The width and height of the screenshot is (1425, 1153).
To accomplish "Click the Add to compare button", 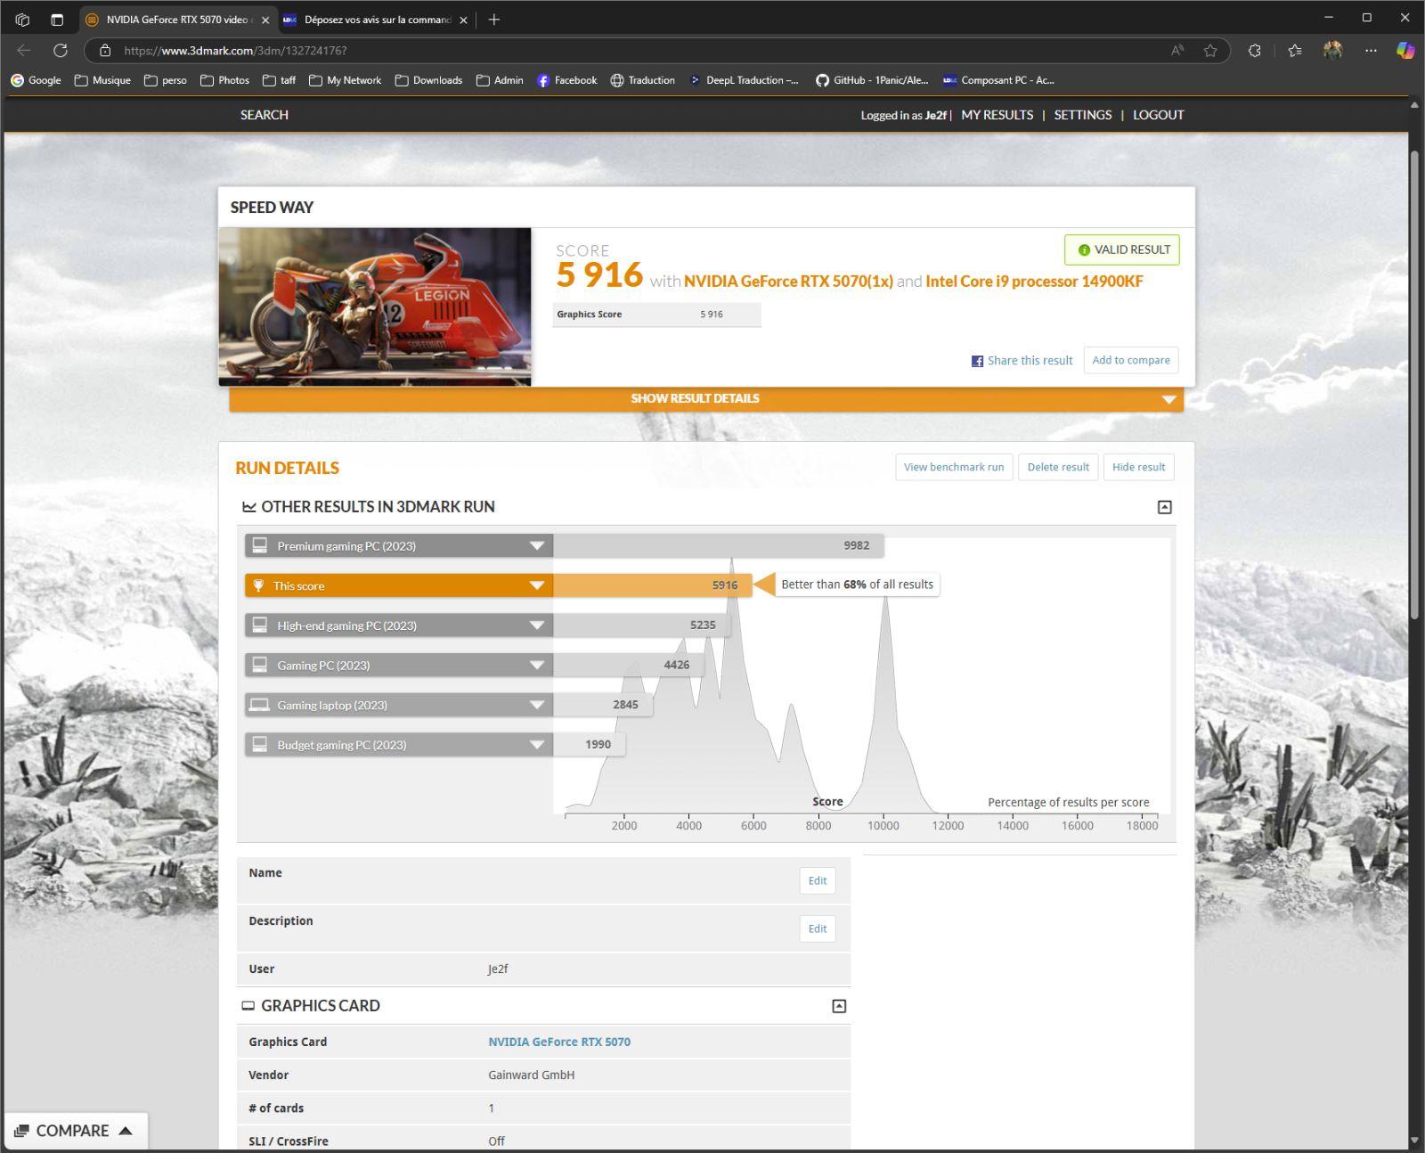I will (1130, 360).
